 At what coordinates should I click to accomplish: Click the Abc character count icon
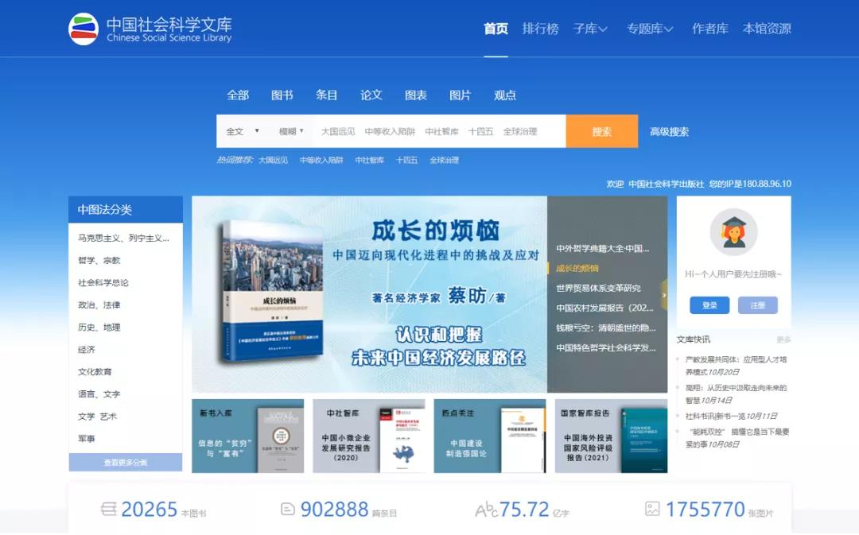(486, 510)
